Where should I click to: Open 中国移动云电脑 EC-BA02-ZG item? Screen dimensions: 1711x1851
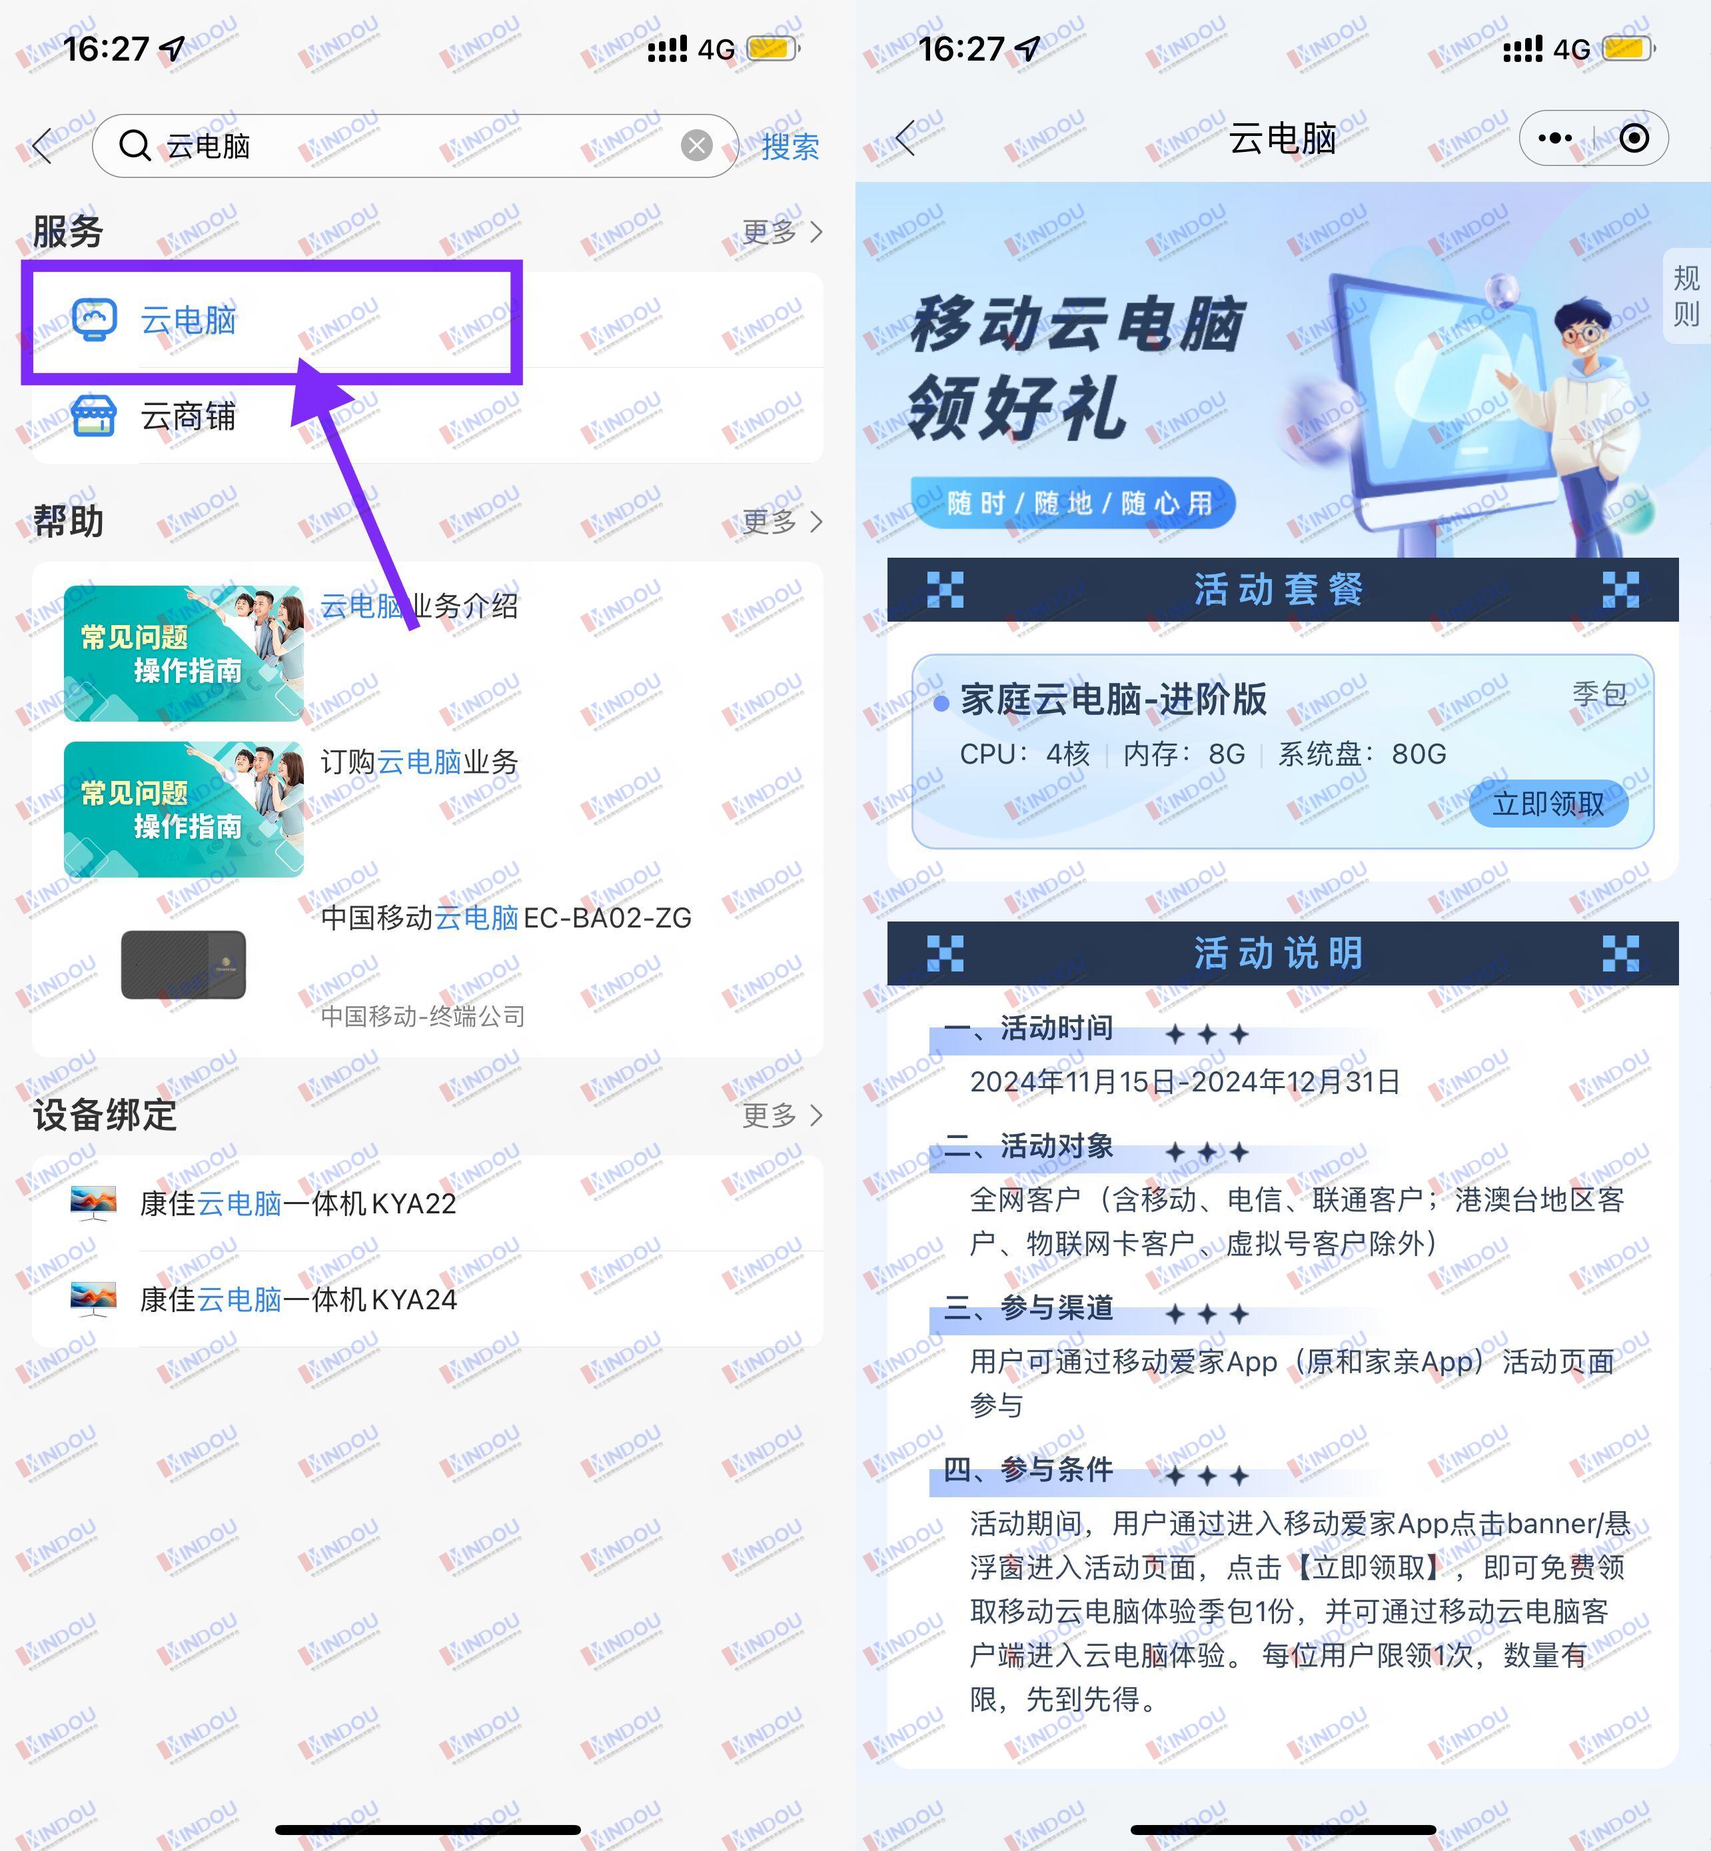coord(506,918)
